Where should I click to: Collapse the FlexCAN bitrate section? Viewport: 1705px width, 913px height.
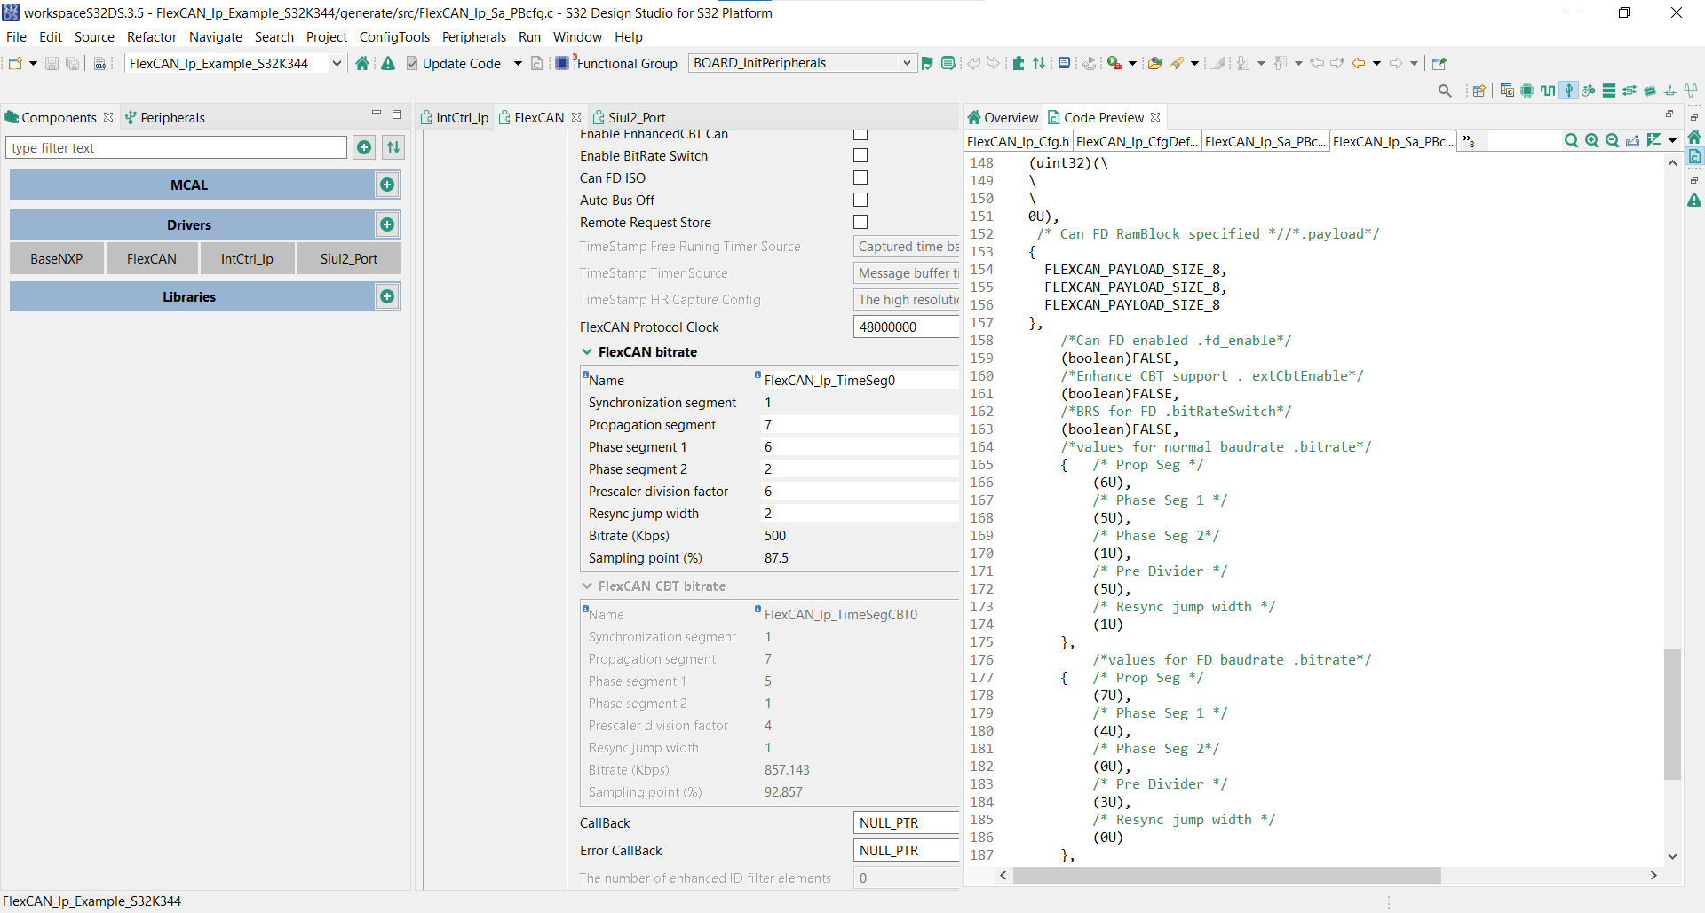click(x=587, y=351)
